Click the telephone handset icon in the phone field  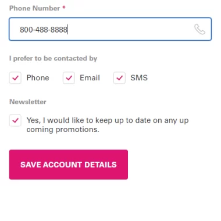point(199,29)
